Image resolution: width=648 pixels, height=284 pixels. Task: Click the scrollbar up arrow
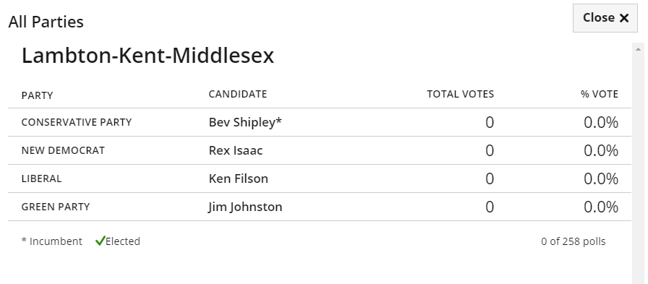point(639,49)
